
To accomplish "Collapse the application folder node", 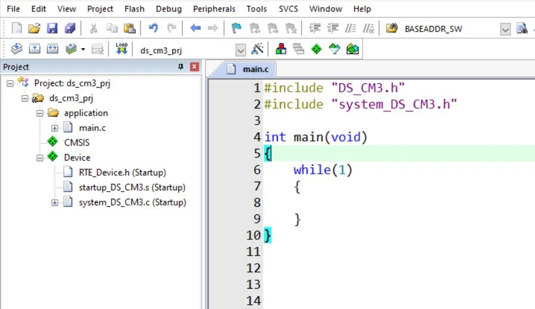I will [x=40, y=113].
